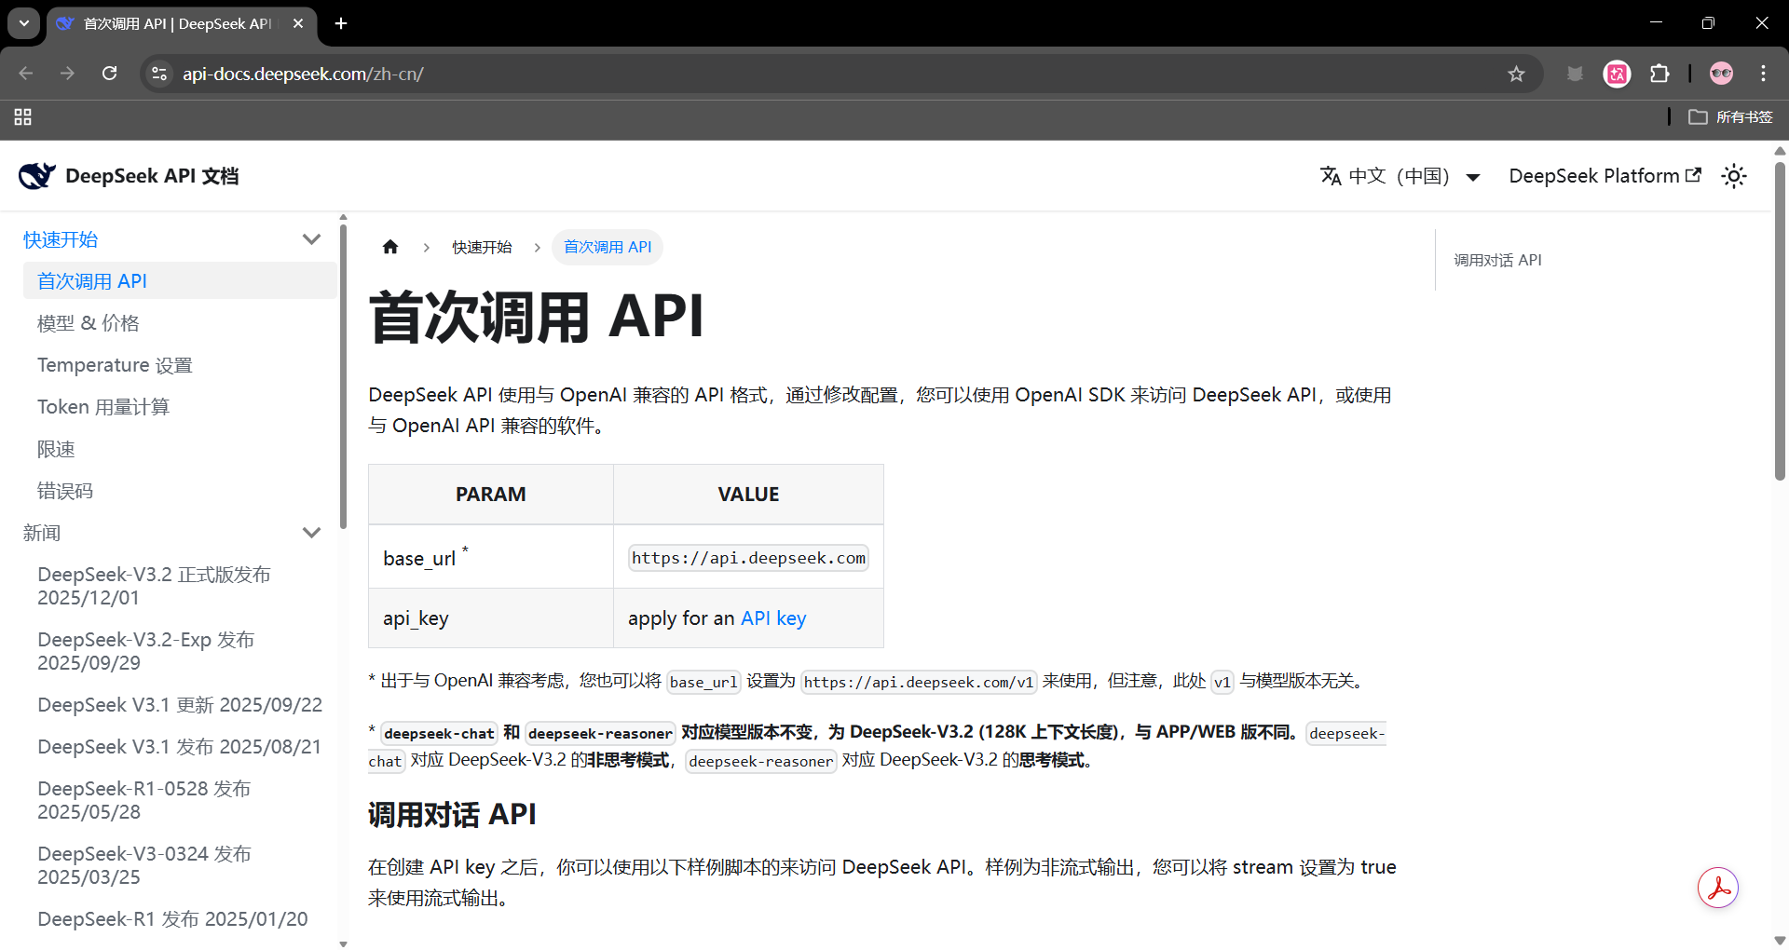Click the 新闻 sidebar heading
This screenshot has width=1789, height=950.
(x=42, y=533)
